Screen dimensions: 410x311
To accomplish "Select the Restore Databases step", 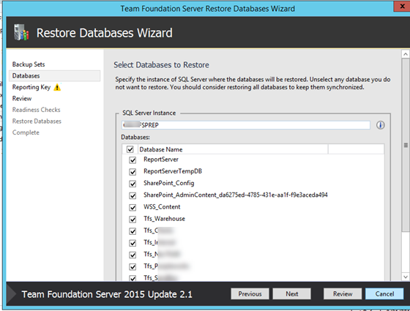I will coord(37,121).
